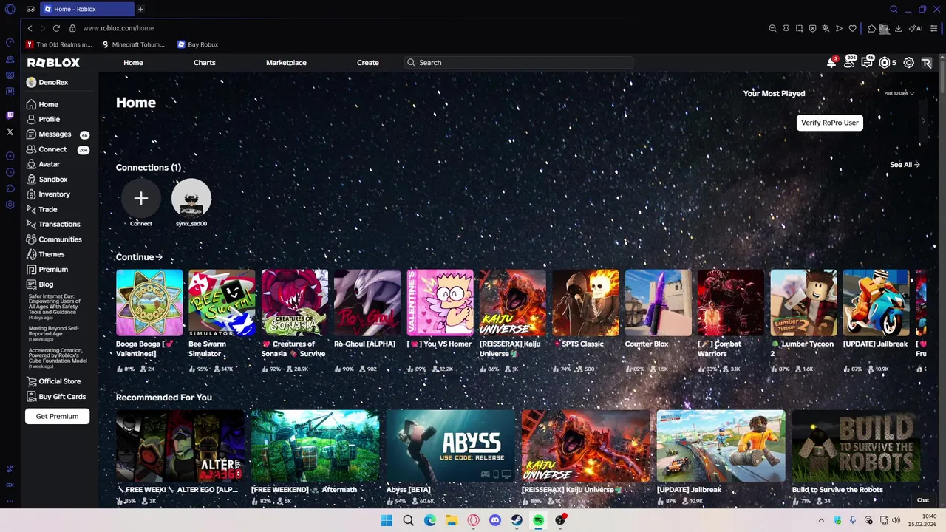Open friend requests icon with 204 badge

point(849,63)
